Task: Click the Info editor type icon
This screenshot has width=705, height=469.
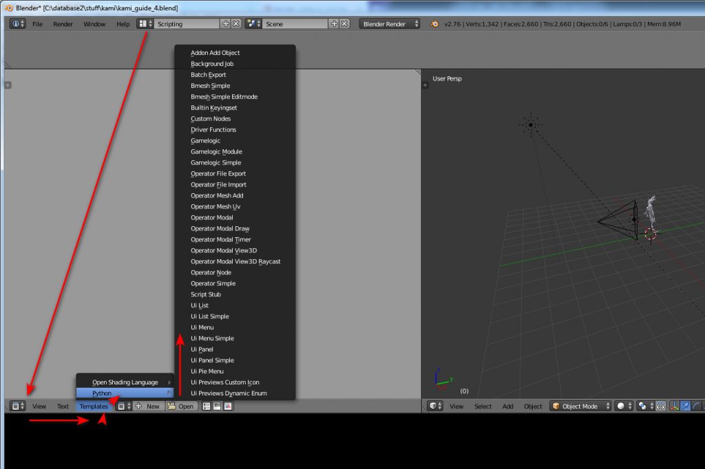Action: tap(17, 23)
